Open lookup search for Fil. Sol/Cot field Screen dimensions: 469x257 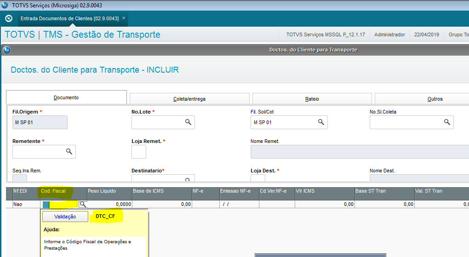tap(321, 122)
